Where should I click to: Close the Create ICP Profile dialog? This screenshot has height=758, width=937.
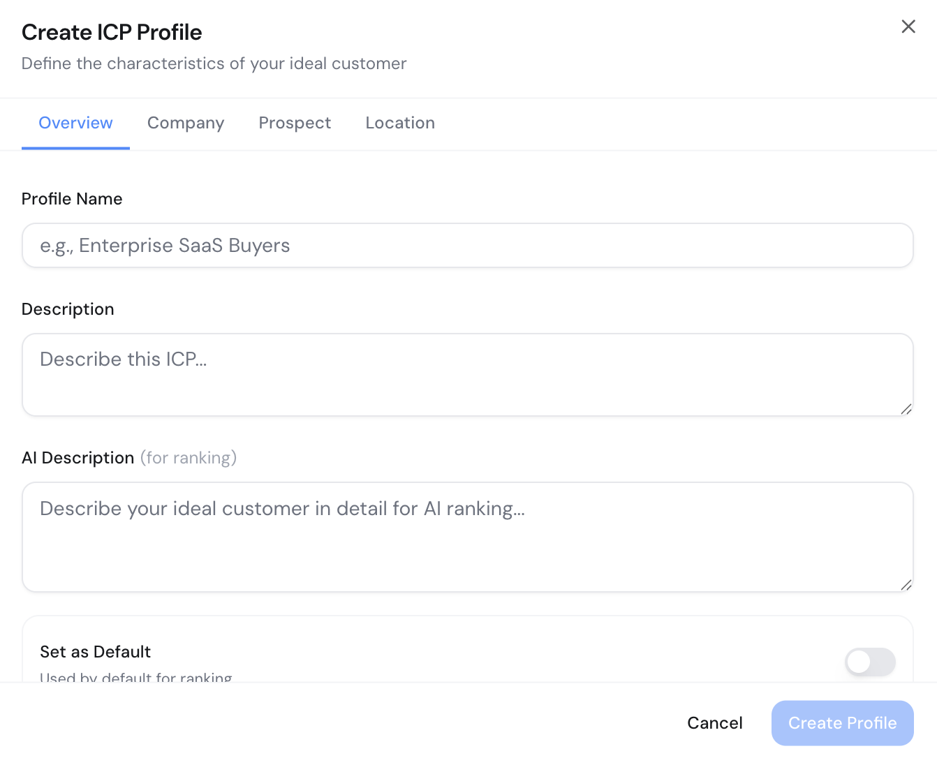click(x=908, y=27)
